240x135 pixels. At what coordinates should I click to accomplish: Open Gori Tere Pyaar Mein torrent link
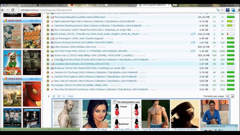tap(91, 51)
